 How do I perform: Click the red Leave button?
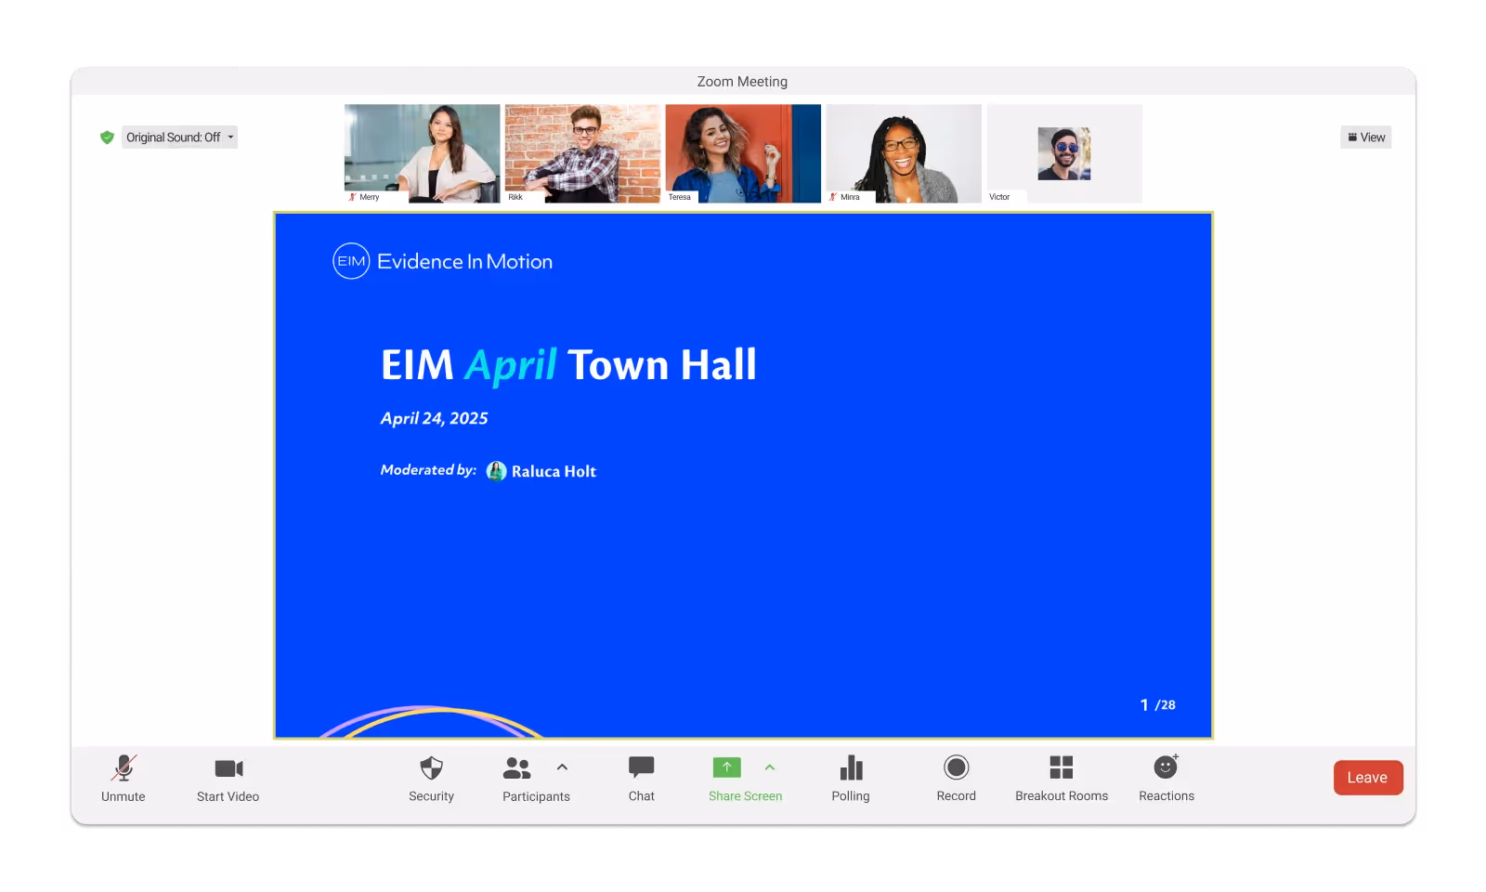point(1368,778)
